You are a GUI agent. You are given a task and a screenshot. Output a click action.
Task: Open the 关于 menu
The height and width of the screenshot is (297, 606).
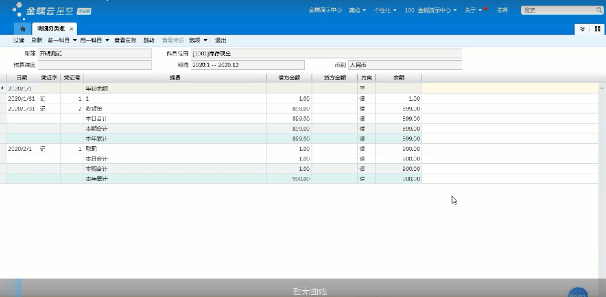[473, 10]
